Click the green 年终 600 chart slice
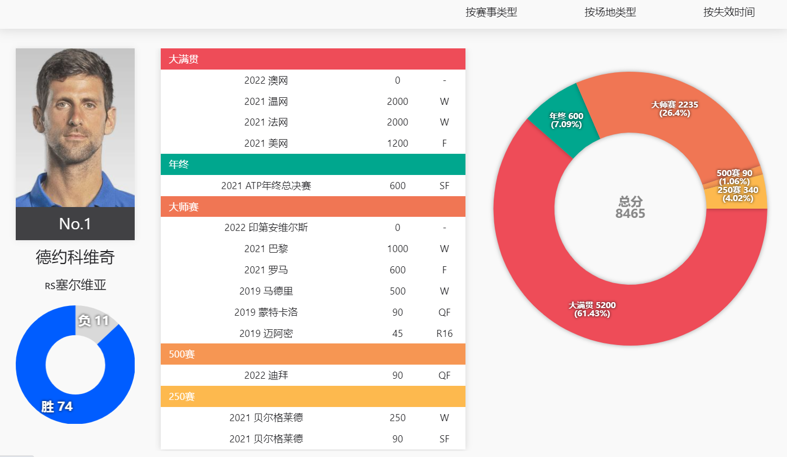Viewport: 787px width, 457px height. (565, 121)
